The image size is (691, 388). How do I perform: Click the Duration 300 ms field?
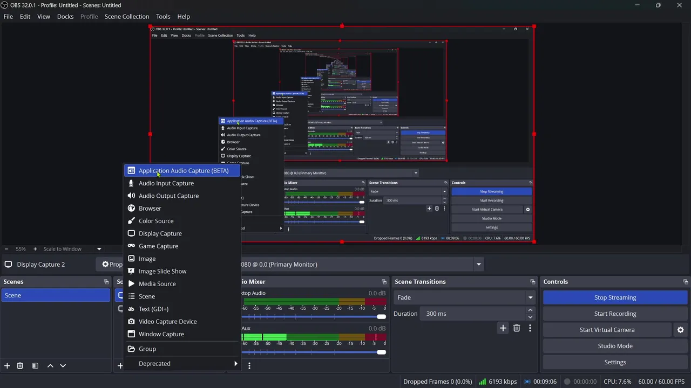click(473, 314)
